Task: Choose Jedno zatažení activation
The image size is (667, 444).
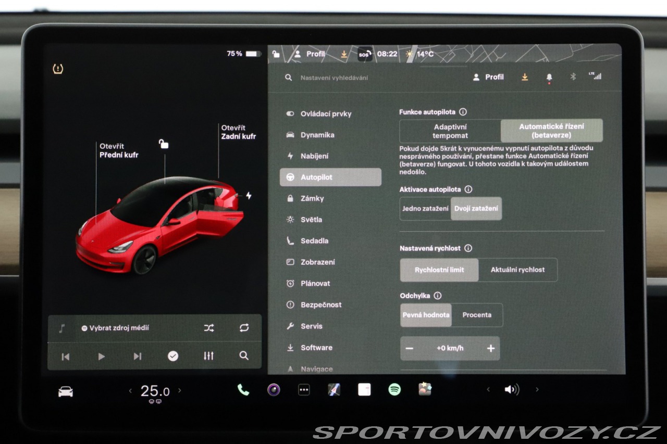Action: (425, 209)
